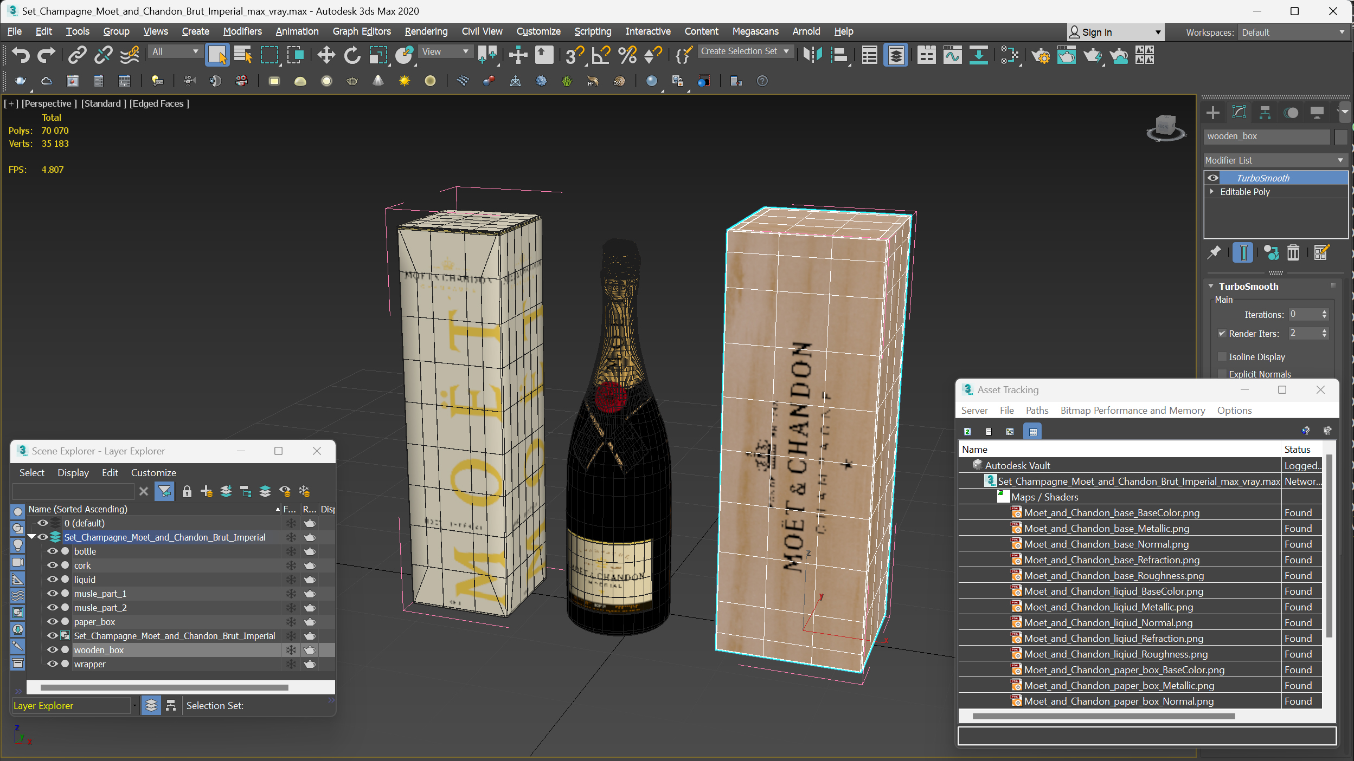Open the Rendering menu
This screenshot has width=1354, height=761.
426,31
